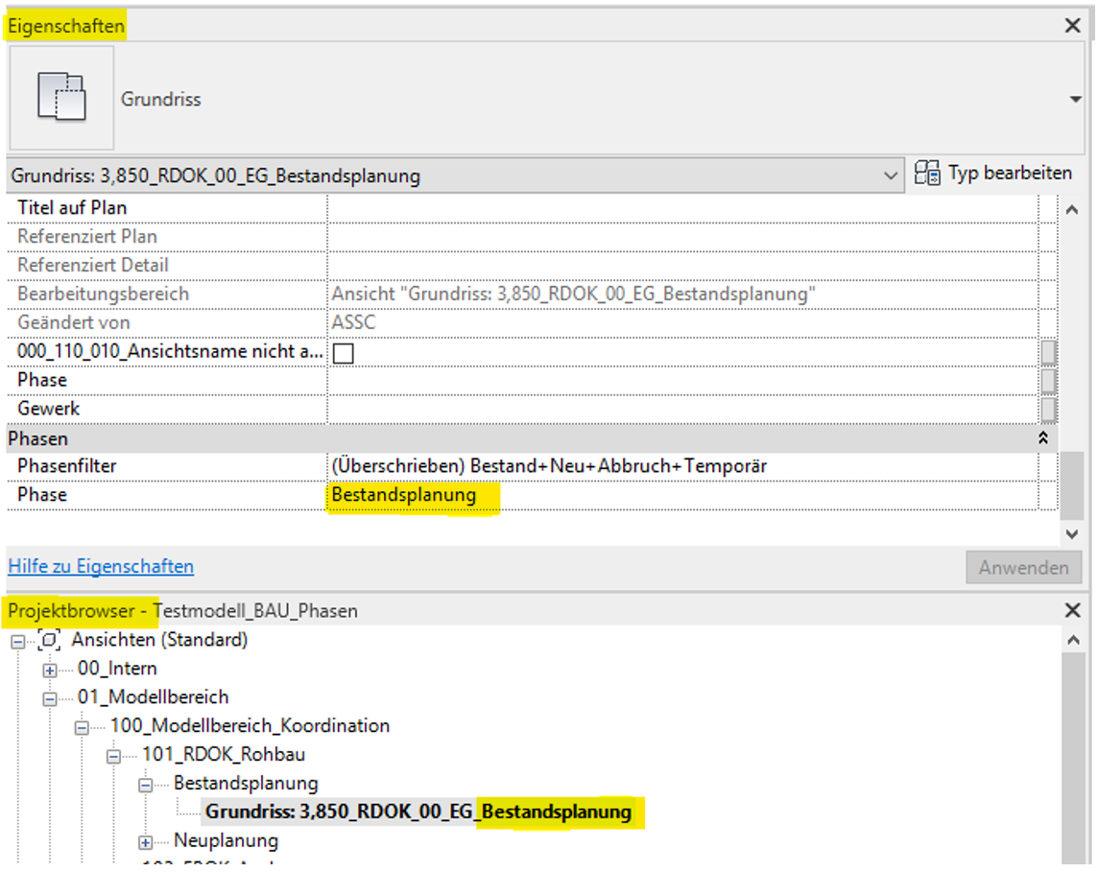Viewport: 1098px width, 872px height.
Task: Open the Grundriss: 3,850_RDOK_00_EG_Bestandsplanung instance dropdown
Action: coord(891,176)
